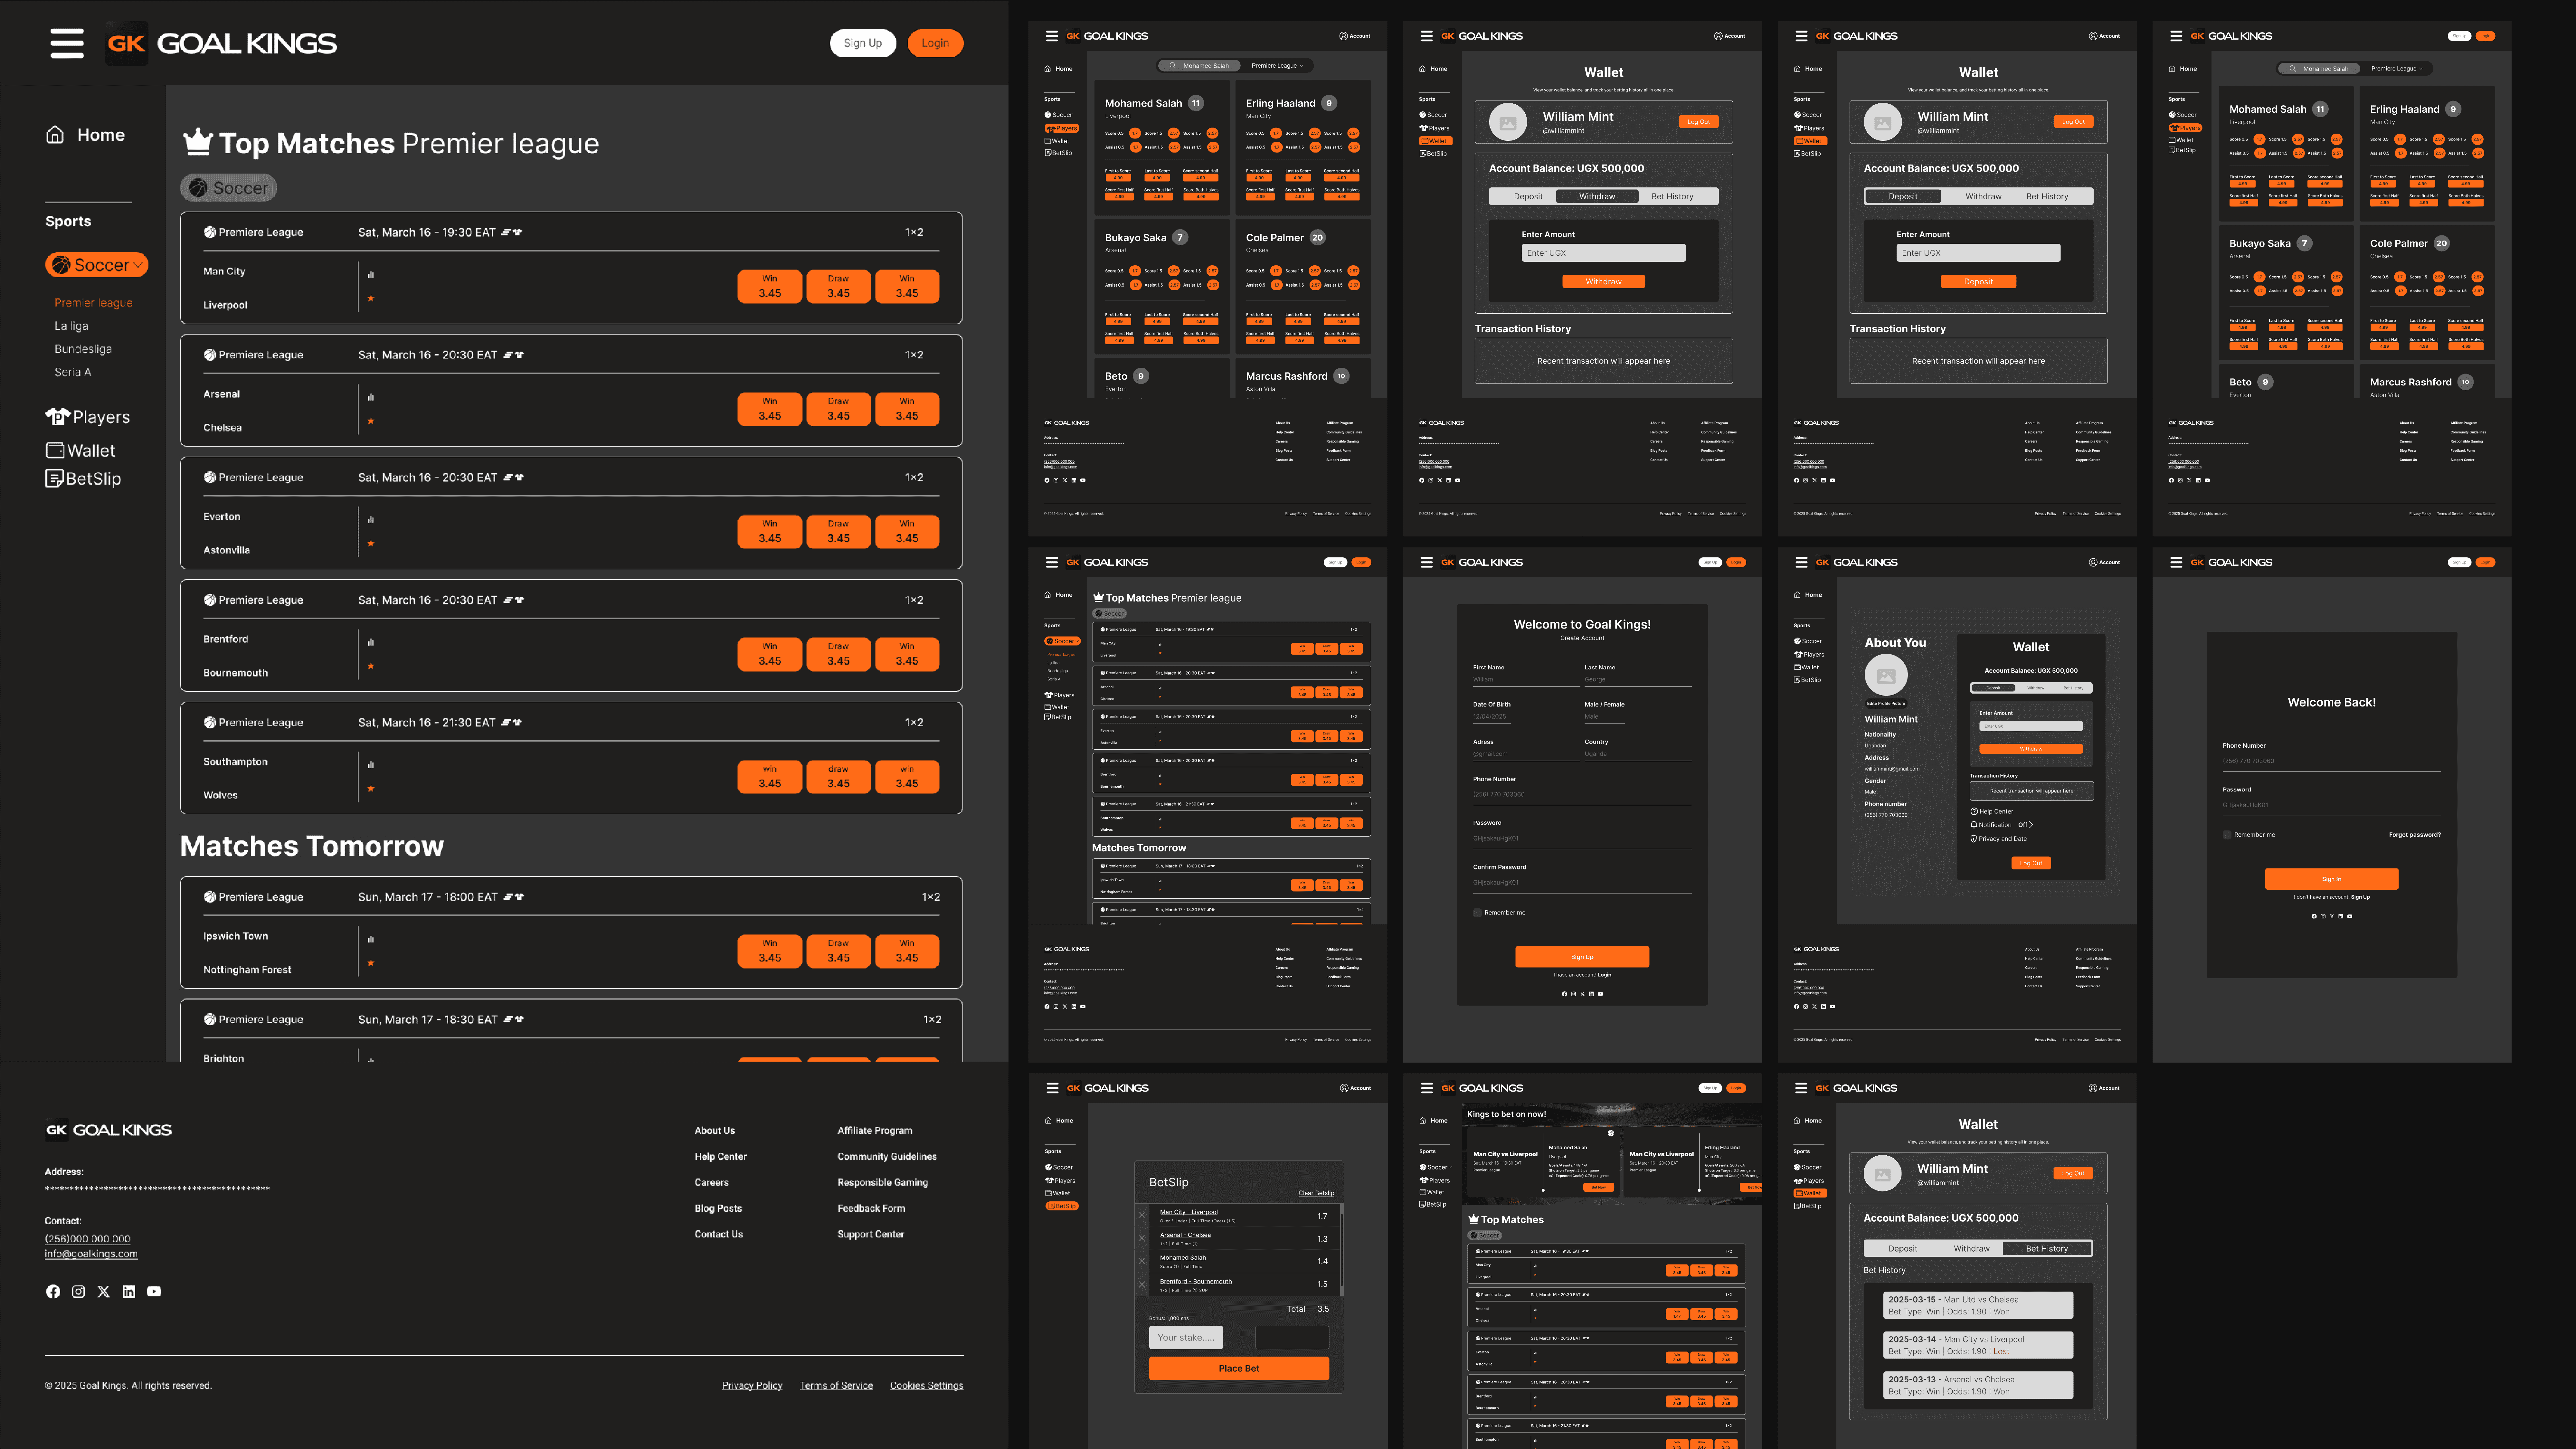The image size is (2576, 1449).
Task: Open the hamburger menu beside the large Goal Kings logo
Action: click(x=67, y=43)
